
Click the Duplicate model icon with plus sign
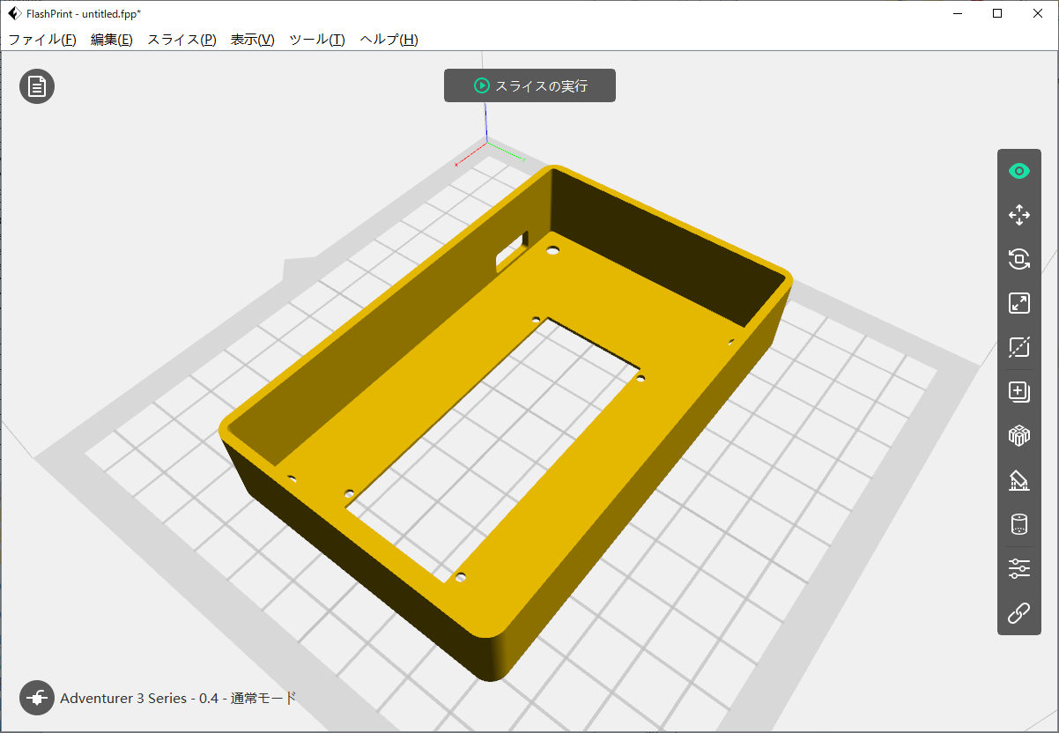tap(1018, 391)
